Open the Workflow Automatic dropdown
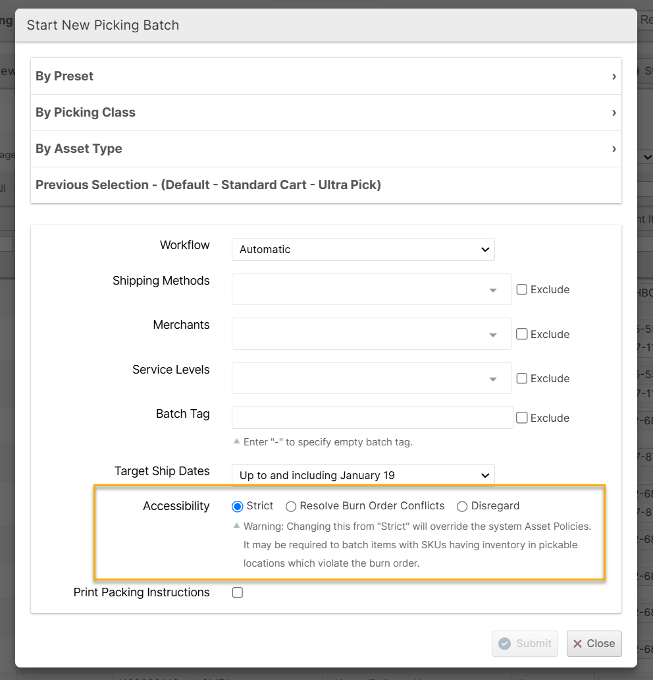 (363, 250)
